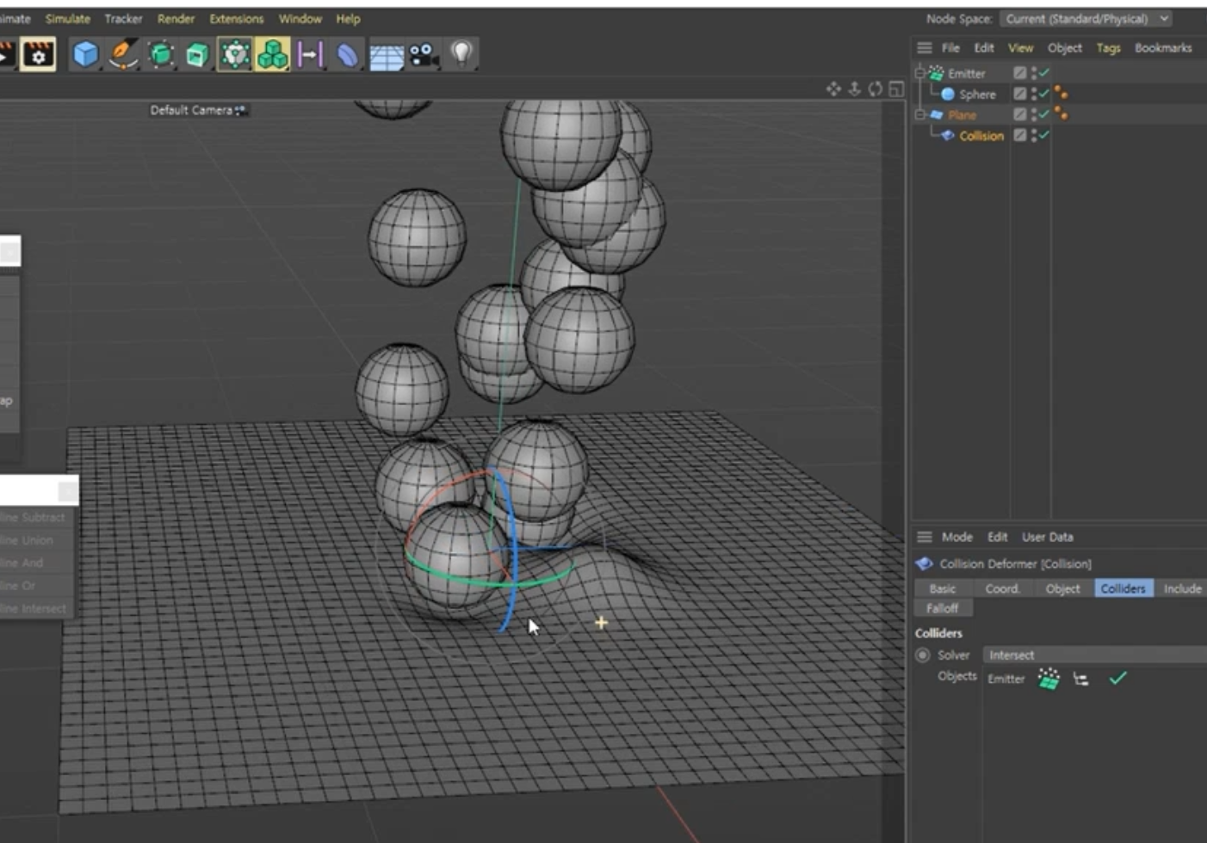Click the MoGraph Cloner icon
Viewport: 1207px width, 843px height.
(272, 55)
